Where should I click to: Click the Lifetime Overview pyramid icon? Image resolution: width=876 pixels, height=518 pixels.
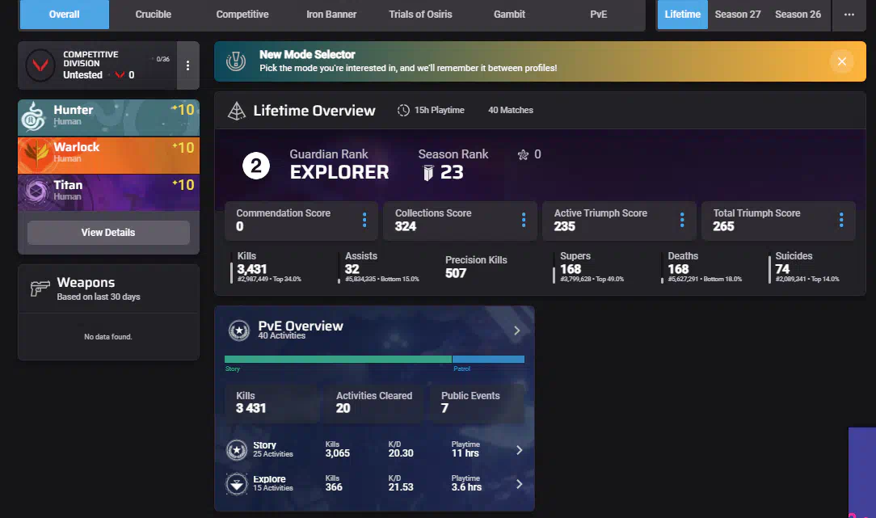coord(237,111)
